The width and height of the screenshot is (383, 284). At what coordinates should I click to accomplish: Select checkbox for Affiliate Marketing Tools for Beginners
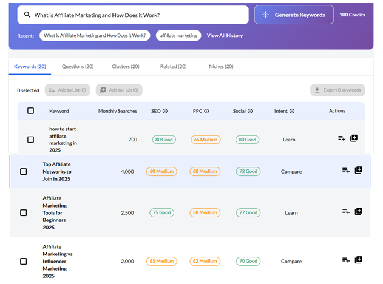(24, 212)
